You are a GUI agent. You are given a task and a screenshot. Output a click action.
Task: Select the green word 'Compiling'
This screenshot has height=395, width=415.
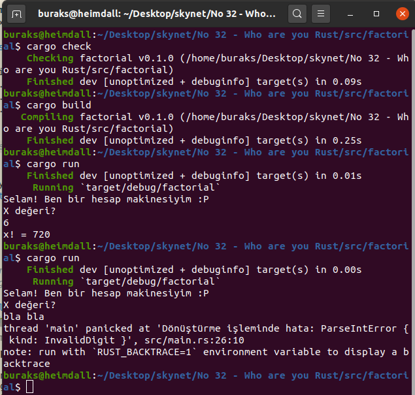(x=47, y=117)
